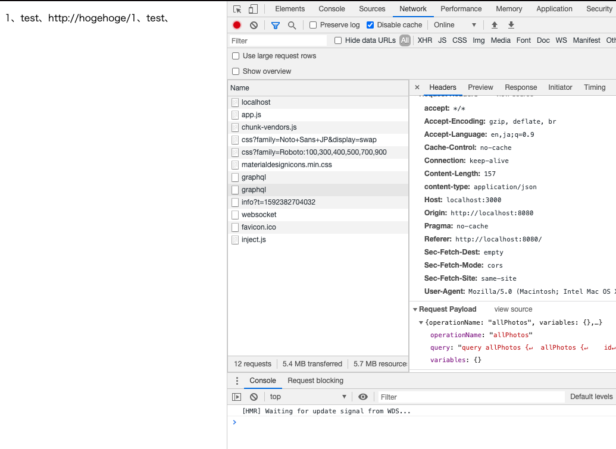Select the Network tab
The height and width of the screenshot is (449, 616).
413,9
